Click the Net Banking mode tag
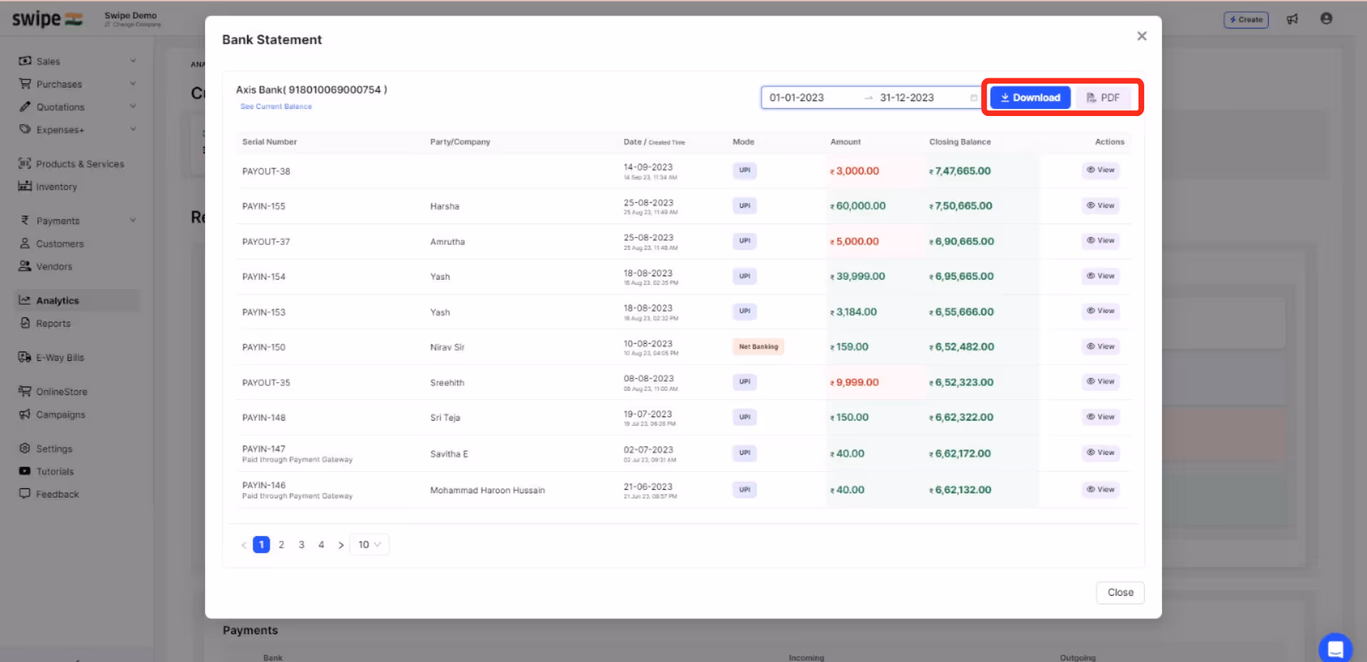Image resolution: width=1367 pixels, height=662 pixels. pyautogui.click(x=758, y=347)
